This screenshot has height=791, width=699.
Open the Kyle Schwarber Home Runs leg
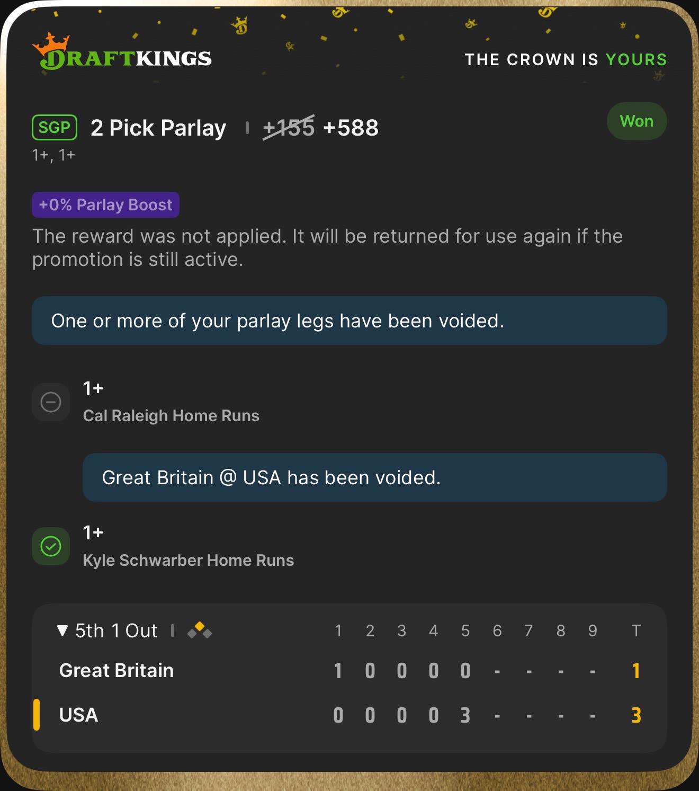[188, 560]
